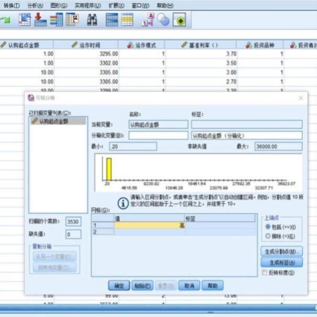Click the 运作时间 column header
This screenshot has width=317, height=317.
tap(86, 45)
